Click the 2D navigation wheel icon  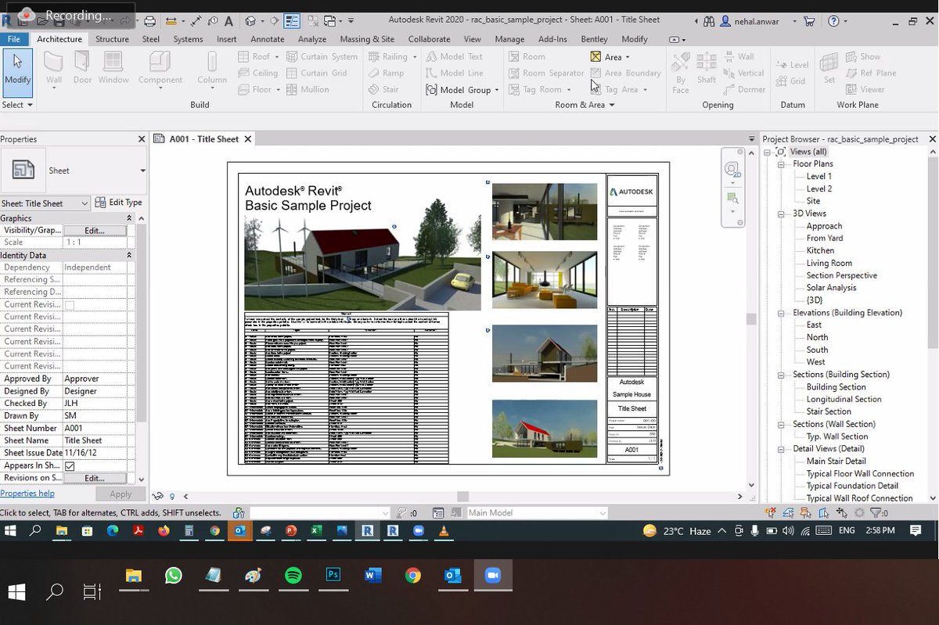(x=732, y=170)
